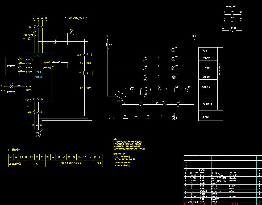The width and height of the screenshot is (262, 205).
Task: Click the '4(VREF)' terminal label
Action: [x=29, y=59]
